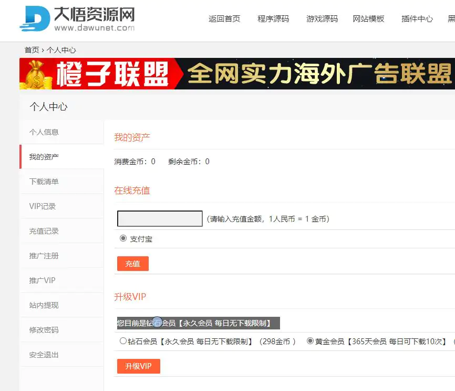This screenshot has width=455, height=391.
Task: Open 站内提现 in the sidebar
Action: click(61, 305)
